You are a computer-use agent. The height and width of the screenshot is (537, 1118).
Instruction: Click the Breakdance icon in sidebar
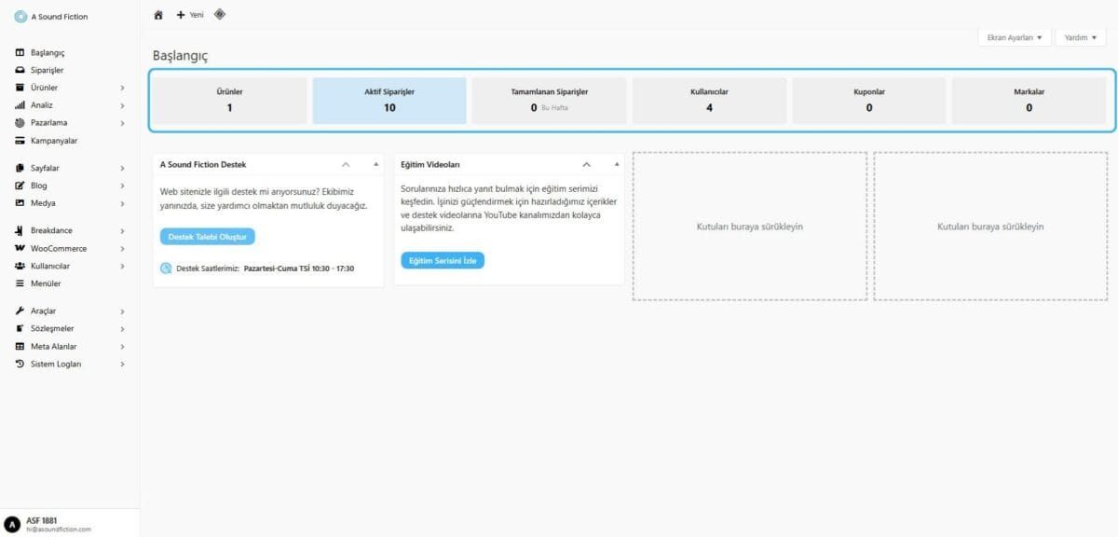coord(20,230)
